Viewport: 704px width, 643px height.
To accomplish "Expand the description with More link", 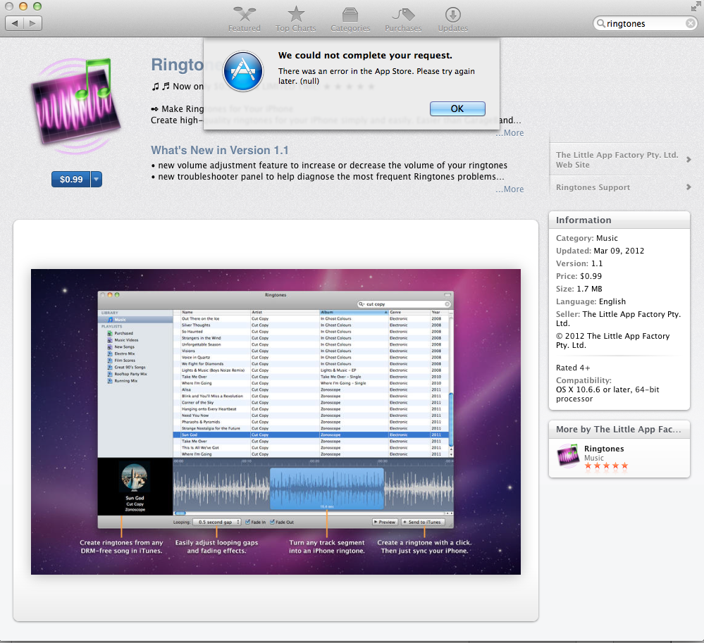I will click(x=510, y=133).
